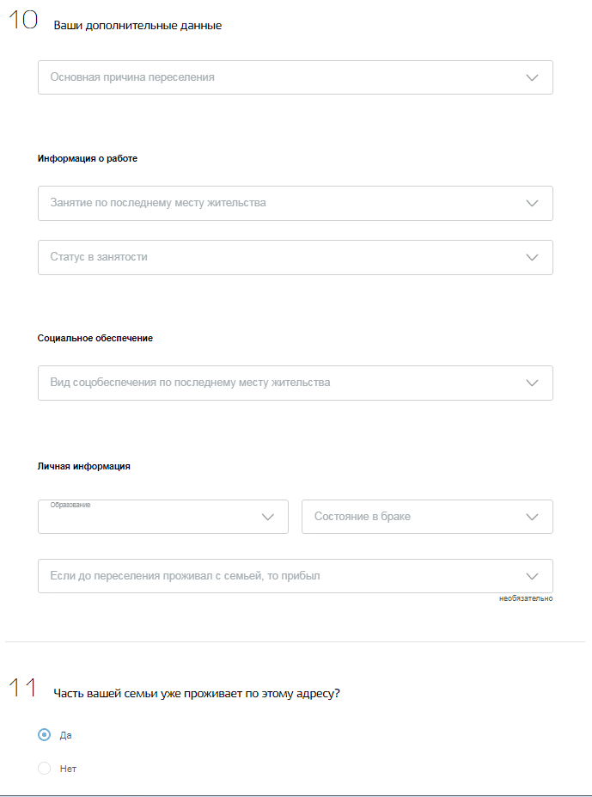Click chevron arrow of Состояние в браке
Screen dimensions: 592x797
532,517
